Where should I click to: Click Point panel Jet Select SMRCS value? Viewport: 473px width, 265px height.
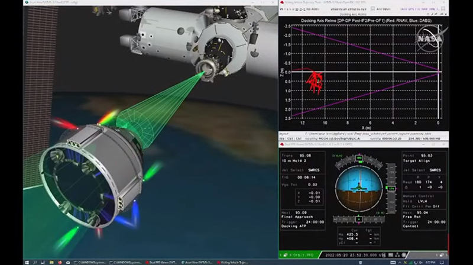(435, 170)
